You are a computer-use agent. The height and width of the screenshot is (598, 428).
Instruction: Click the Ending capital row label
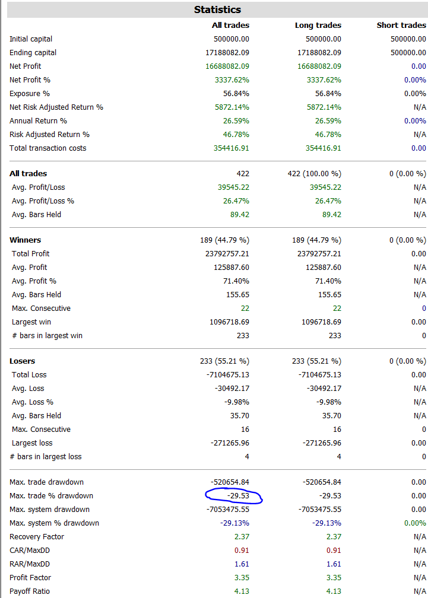pyautogui.click(x=33, y=53)
